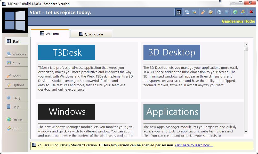
Task: Click the 3D Desktop heading banner
Action: [172, 53]
